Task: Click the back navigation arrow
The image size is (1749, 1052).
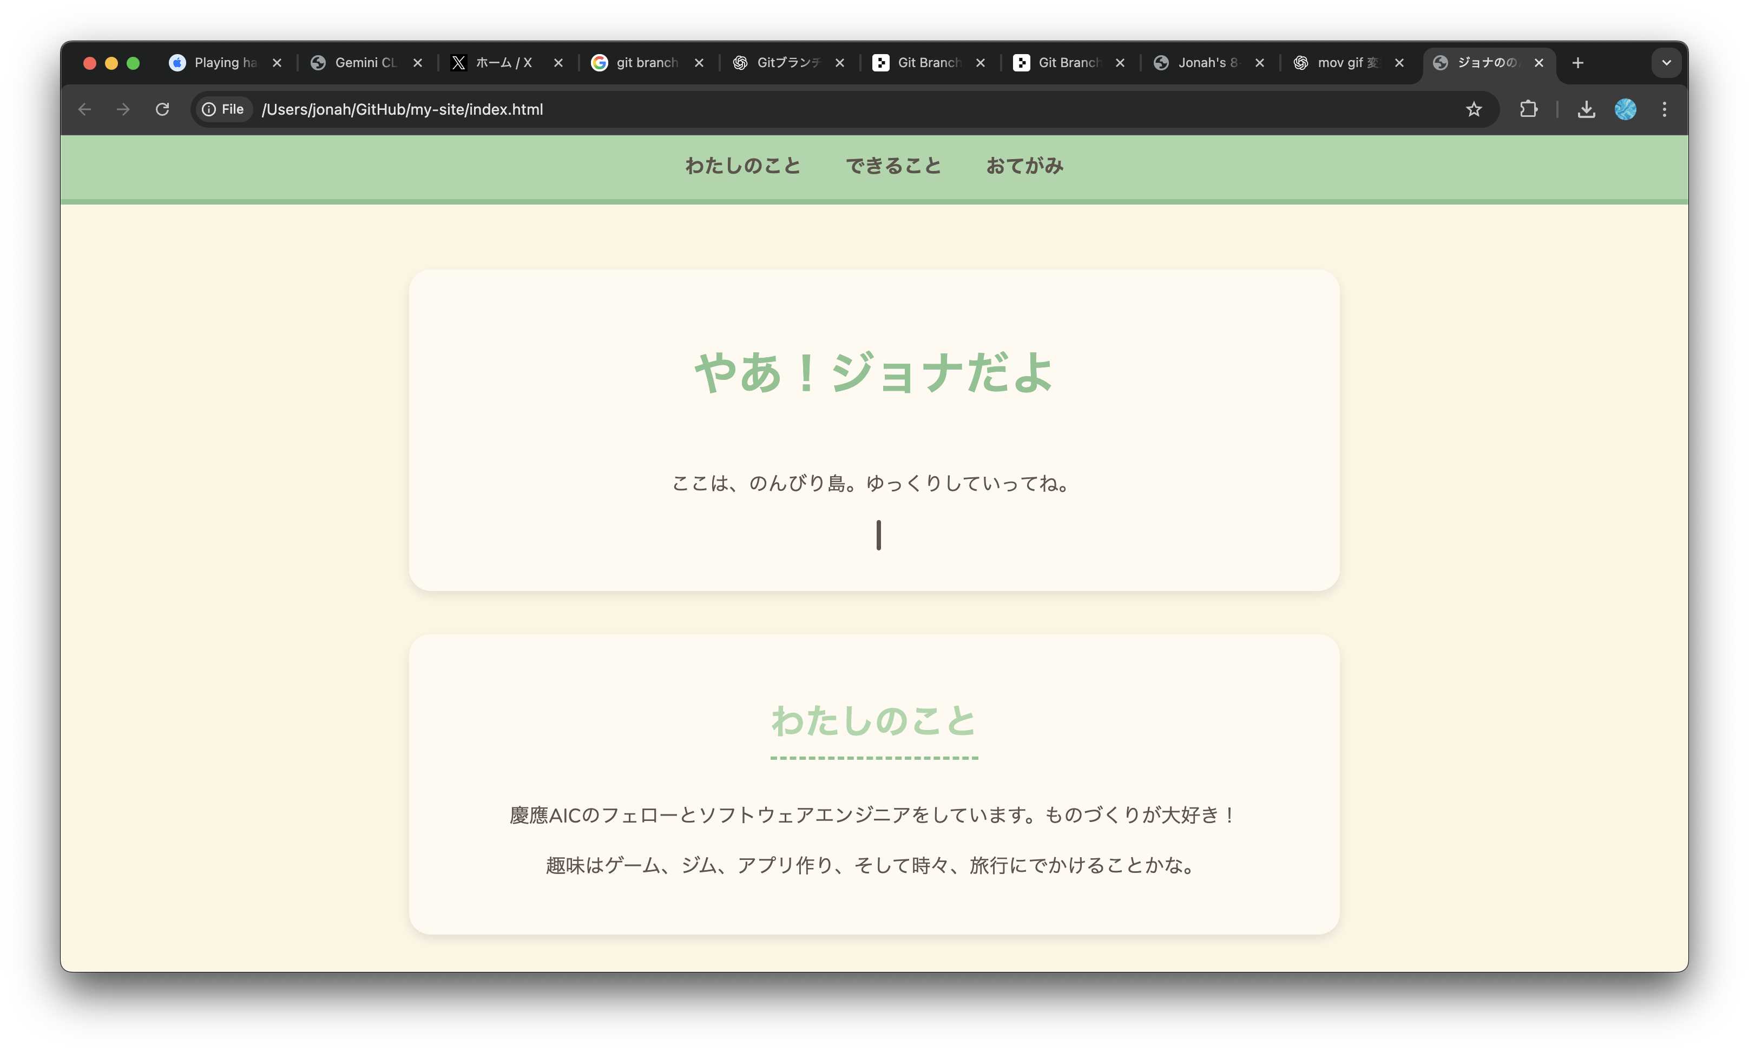Action: point(84,109)
